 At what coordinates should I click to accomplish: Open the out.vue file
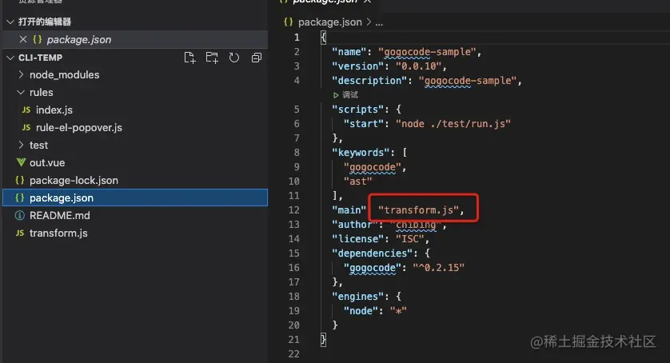pyautogui.click(x=47, y=163)
